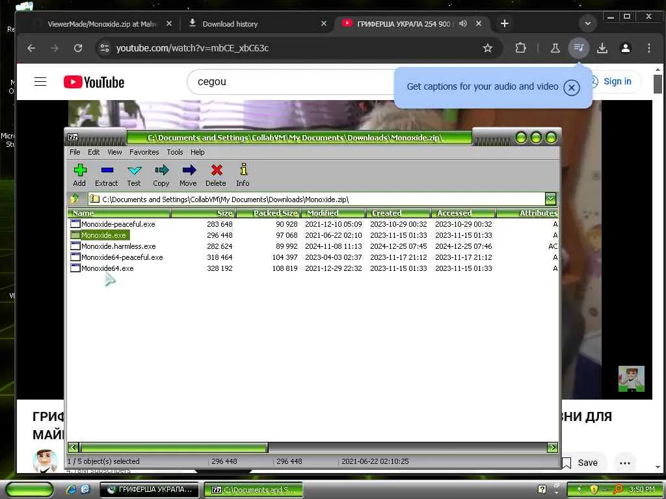The image size is (666, 499).
Task: Click the Sign in button on YouTube
Action: point(615,81)
